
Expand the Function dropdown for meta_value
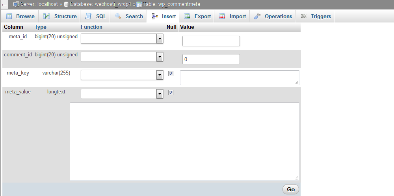122,94
